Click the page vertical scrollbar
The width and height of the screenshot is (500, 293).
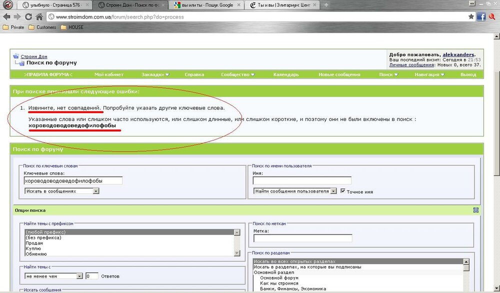(497, 162)
